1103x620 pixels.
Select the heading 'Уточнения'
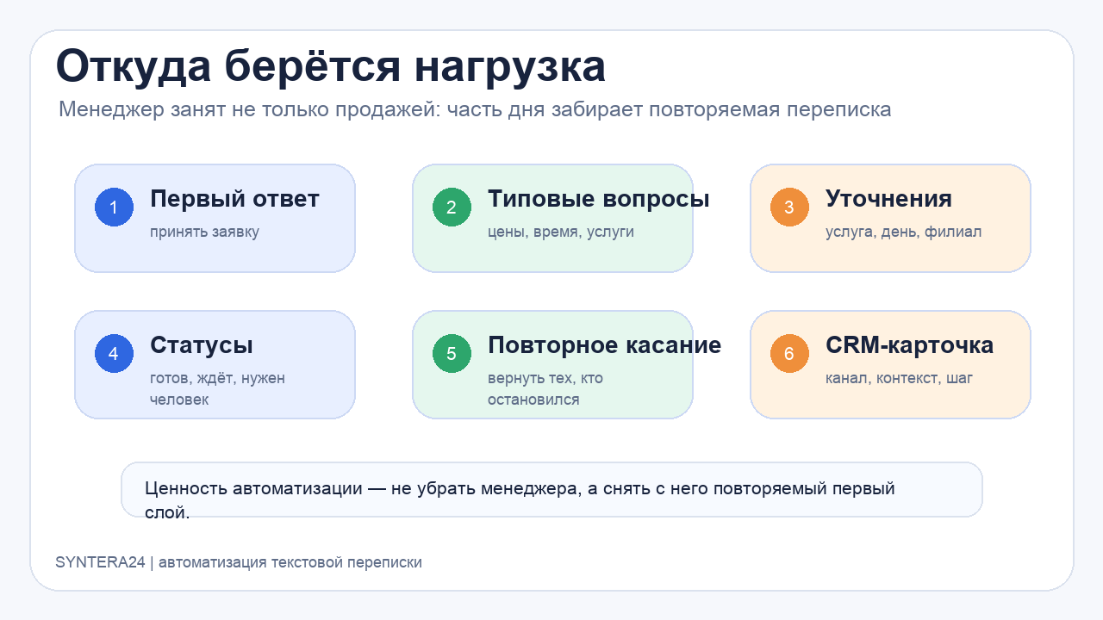[888, 199]
